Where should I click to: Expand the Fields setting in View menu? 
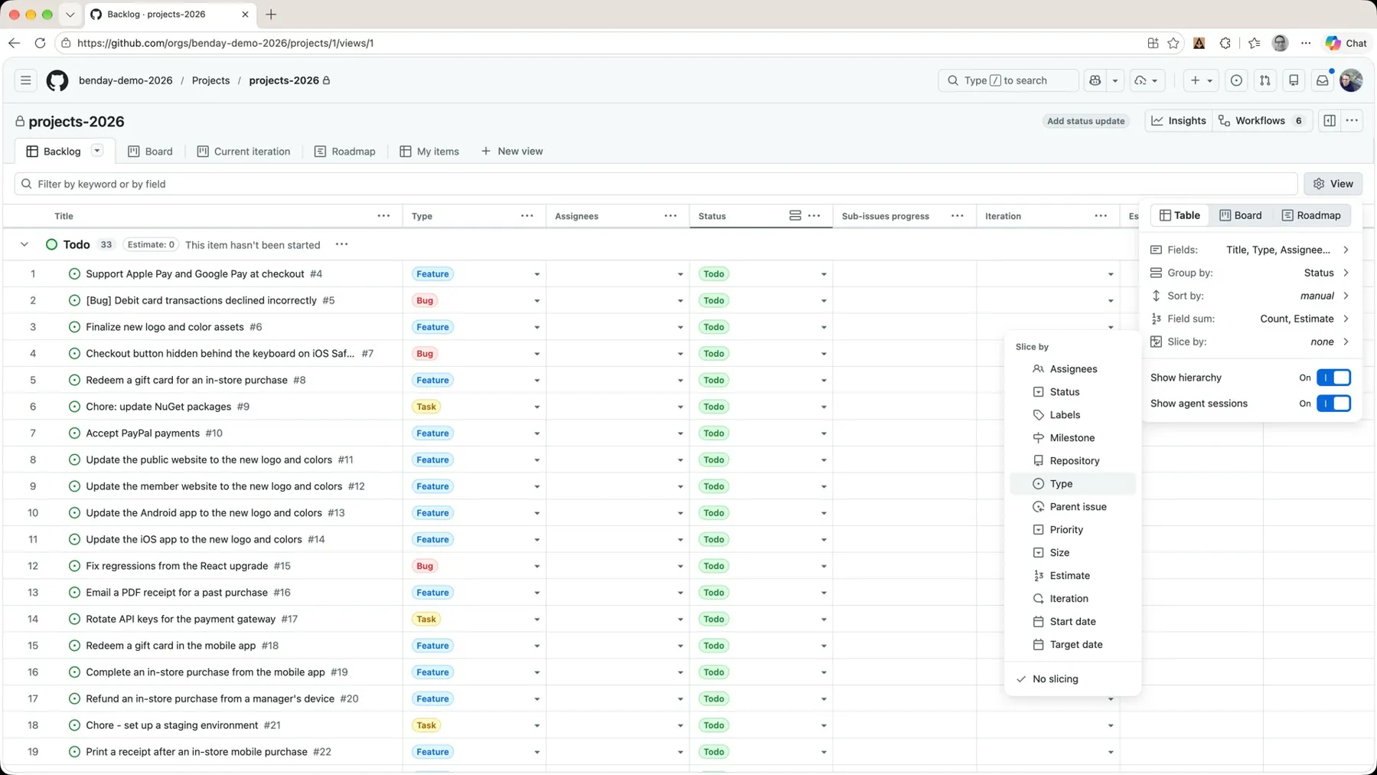tap(1250, 250)
